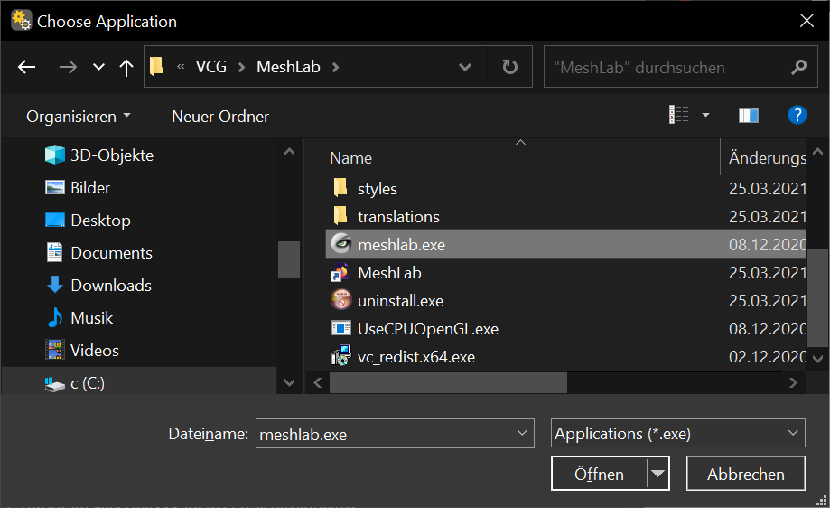
Task: Open the help question mark icon
Action: tap(797, 115)
